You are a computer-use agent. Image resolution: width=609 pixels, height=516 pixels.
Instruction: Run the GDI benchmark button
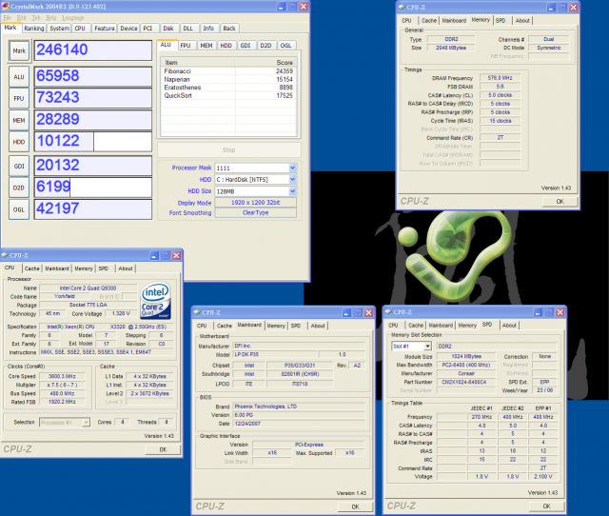[19, 166]
